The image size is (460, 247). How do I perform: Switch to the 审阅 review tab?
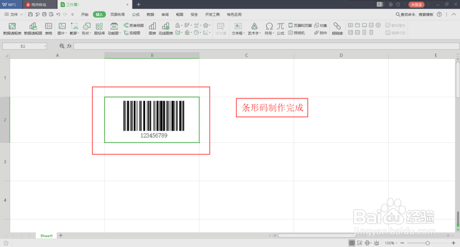coord(165,14)
